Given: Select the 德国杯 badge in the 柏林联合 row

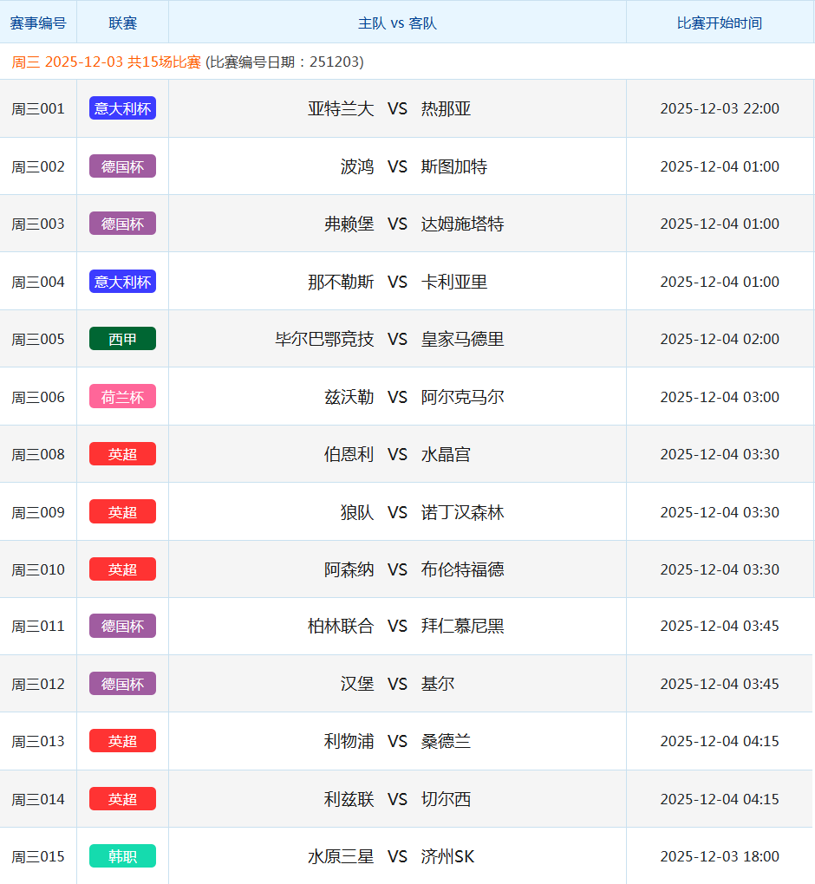Looking at the screenshot, I should [x=122, y=626].
